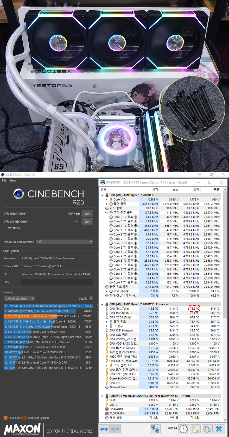This screenshot has height=437, width=229.
Task: Start logging with sheet-plus icon
Action: (195, 429)
